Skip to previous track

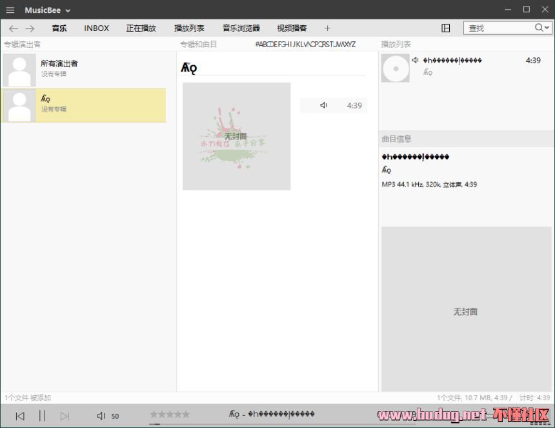pos(20,416)
